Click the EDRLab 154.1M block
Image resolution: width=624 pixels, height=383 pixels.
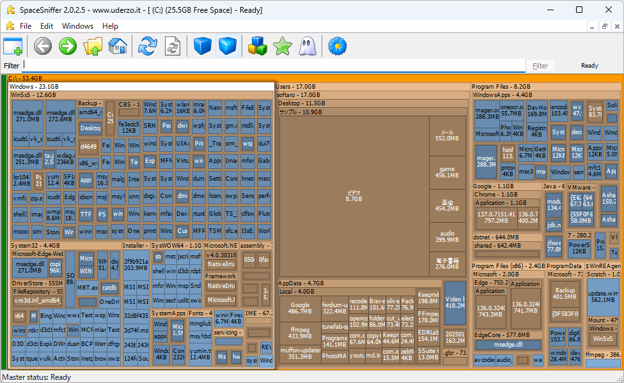point(428,336)
